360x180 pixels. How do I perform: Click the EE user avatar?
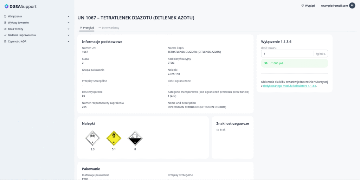352,6
